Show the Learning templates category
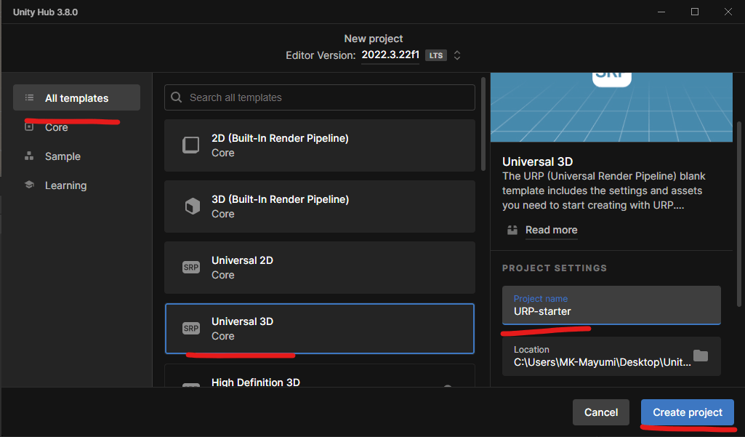Screen dimensions: 745x437 pyautogui.click(x=65, y=185)
